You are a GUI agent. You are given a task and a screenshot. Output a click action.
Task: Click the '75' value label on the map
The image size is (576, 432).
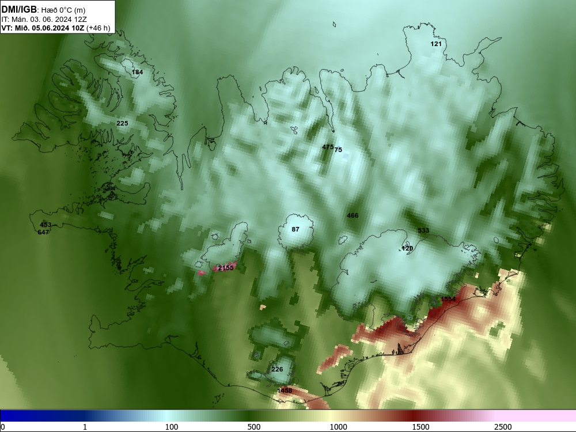click(338, 150)
